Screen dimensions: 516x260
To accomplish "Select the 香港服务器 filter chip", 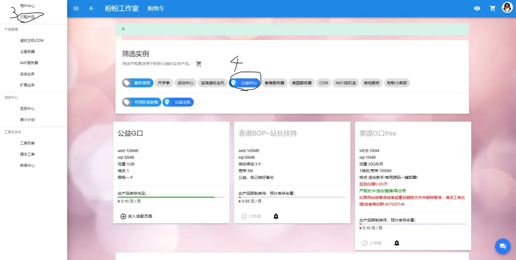I will [x=274, y=83].
